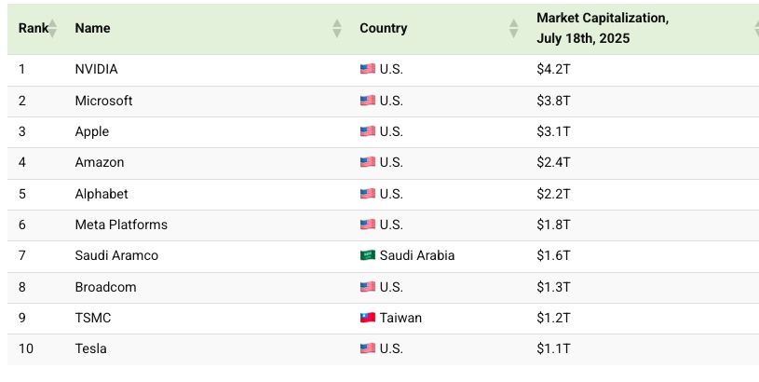Click the Taiwan flag icon
Image resolution: width=759 pixels, height=382 pixels.
point(368,318)
